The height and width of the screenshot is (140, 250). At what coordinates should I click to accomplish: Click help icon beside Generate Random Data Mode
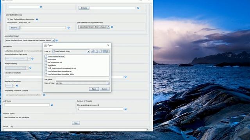click(32, 59)
